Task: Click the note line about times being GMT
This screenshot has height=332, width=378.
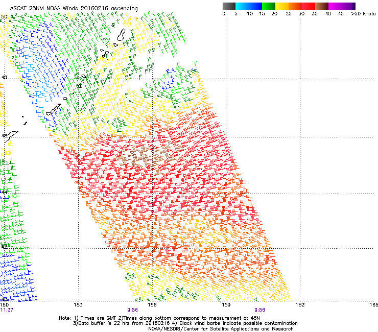Action: [159, 318]
